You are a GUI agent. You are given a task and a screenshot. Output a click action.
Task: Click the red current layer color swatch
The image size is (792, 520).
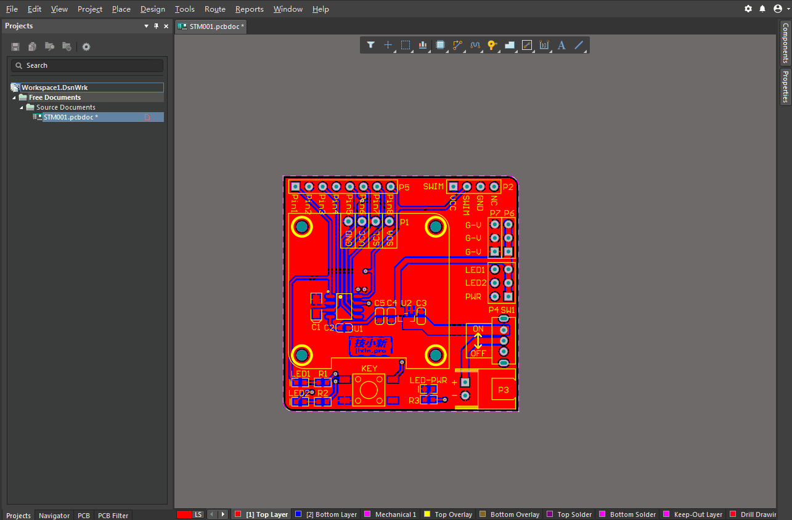click(184, 514)
